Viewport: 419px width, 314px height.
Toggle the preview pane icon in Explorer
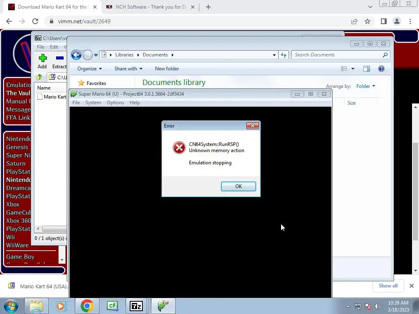click(x=367, y=69)
